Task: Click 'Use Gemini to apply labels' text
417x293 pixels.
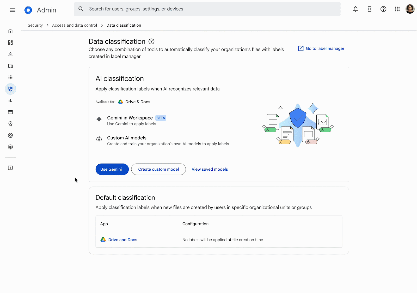Action: coord(132,124)
